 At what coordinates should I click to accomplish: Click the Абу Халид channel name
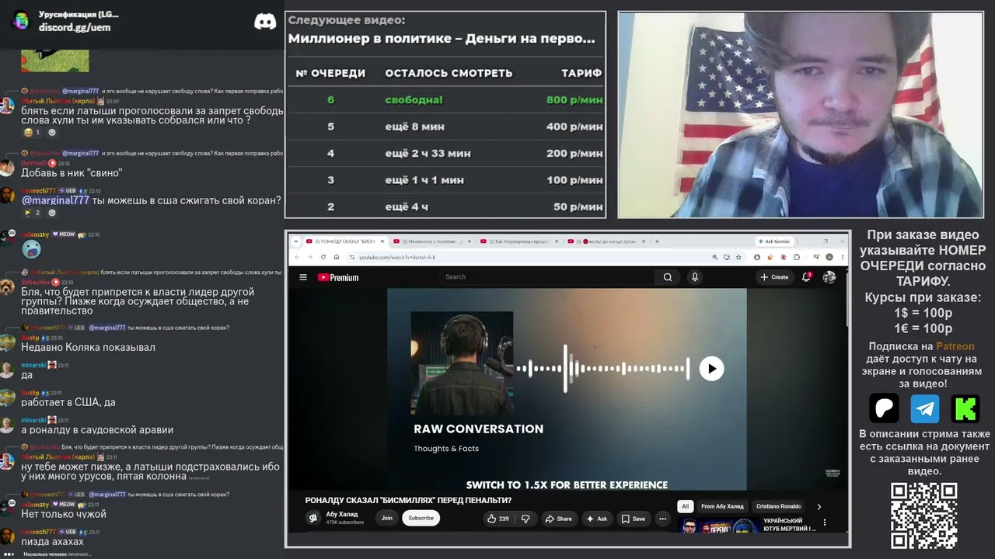point(342,514)
